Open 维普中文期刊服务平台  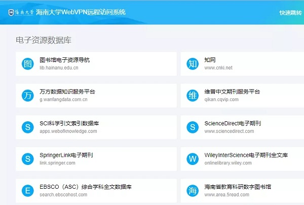[232, 92]
